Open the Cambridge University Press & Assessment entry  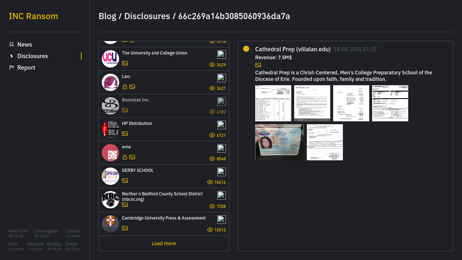[x=164, y=218]
